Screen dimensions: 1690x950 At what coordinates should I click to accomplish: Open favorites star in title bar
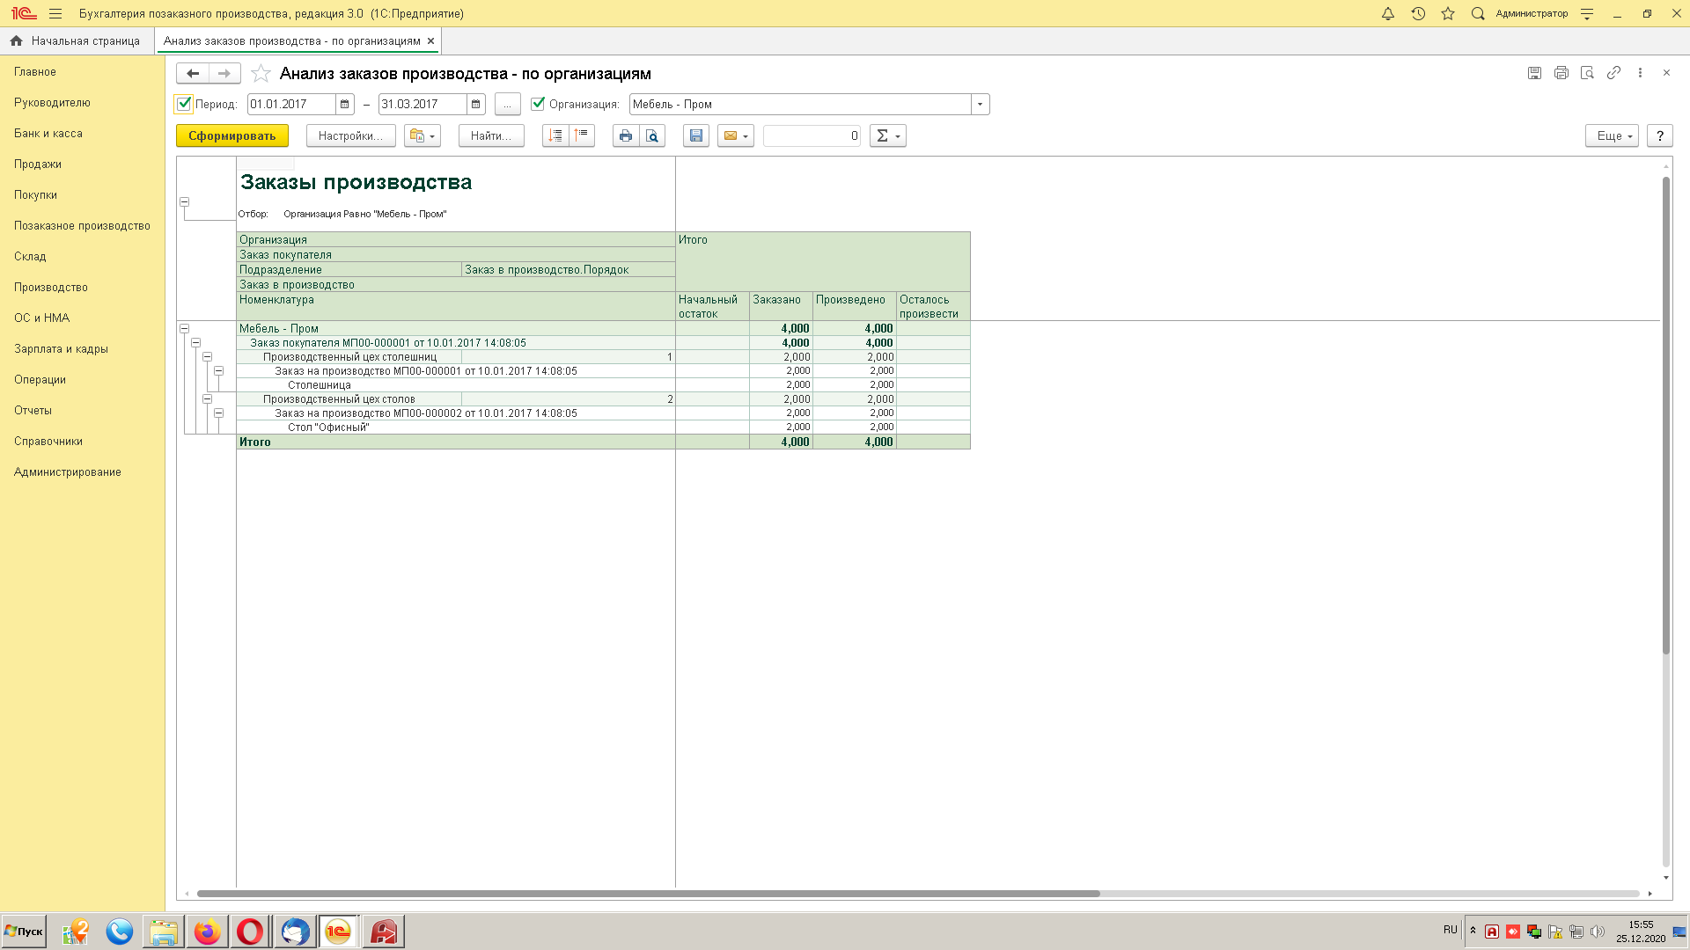tap(1448, 13)
